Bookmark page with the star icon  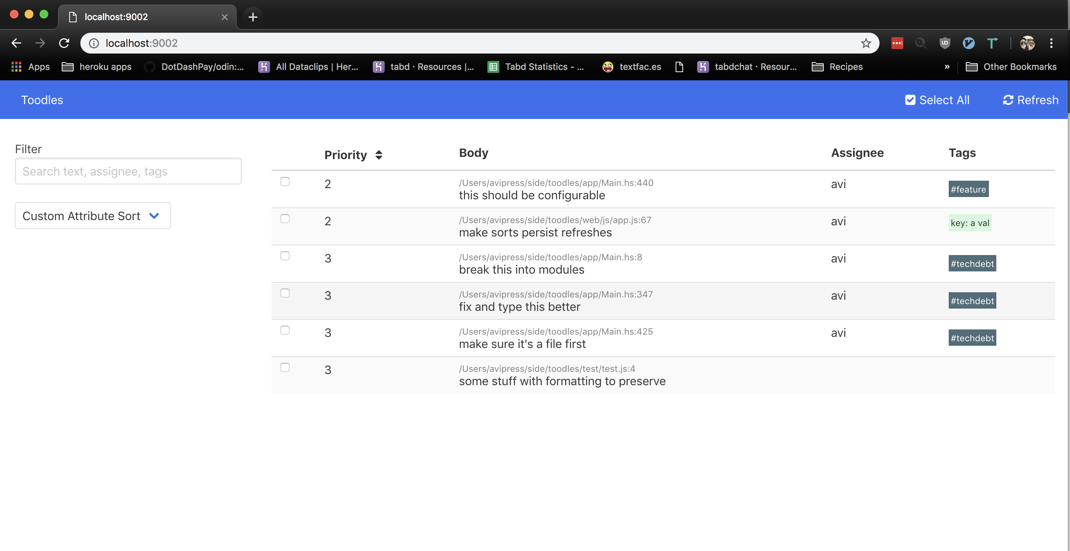pyautogui.click(x=866, y=43)
